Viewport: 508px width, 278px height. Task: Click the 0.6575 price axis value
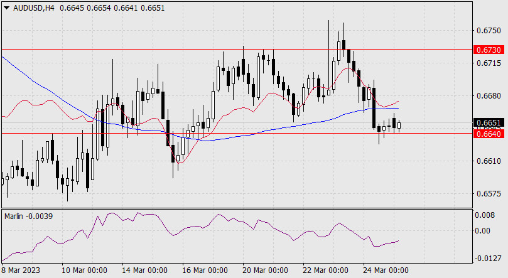488,195
